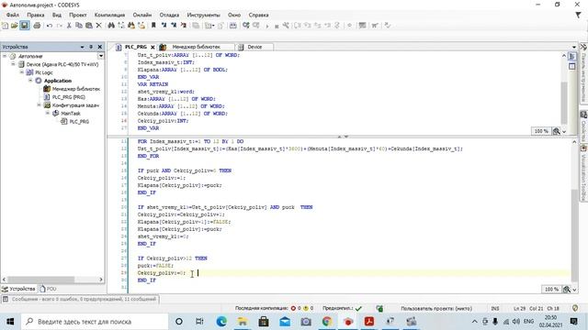The width and height of the screenshot is (588, 330).
Task: Click the New project toolbar icon
Action: coord(5,26)
